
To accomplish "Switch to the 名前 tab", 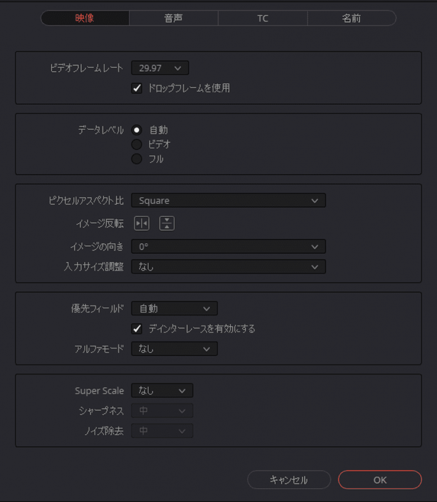I will point(351,18).
